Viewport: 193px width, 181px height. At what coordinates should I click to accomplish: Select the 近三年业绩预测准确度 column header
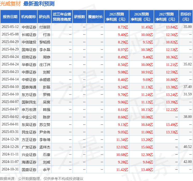click(x=62, y=17)
